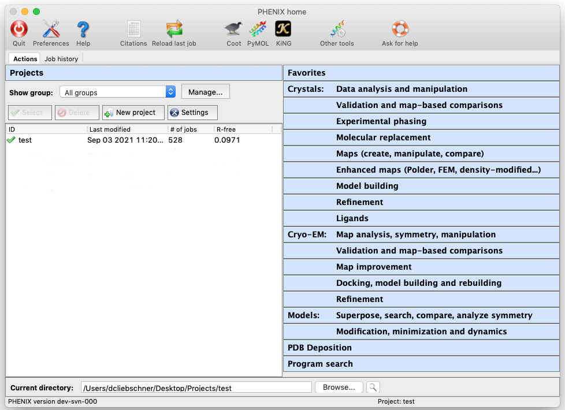Screen dimensions: 565x410
Task: Expand the Ligands category
Action: point(352,218)
